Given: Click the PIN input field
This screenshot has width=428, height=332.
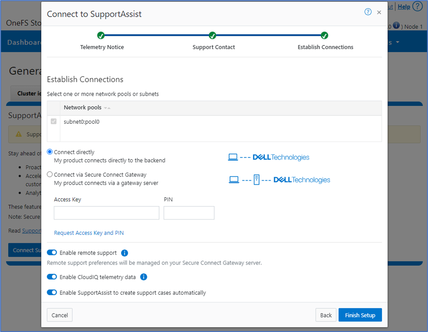Looking at the screenshot, I should point(189,213).
